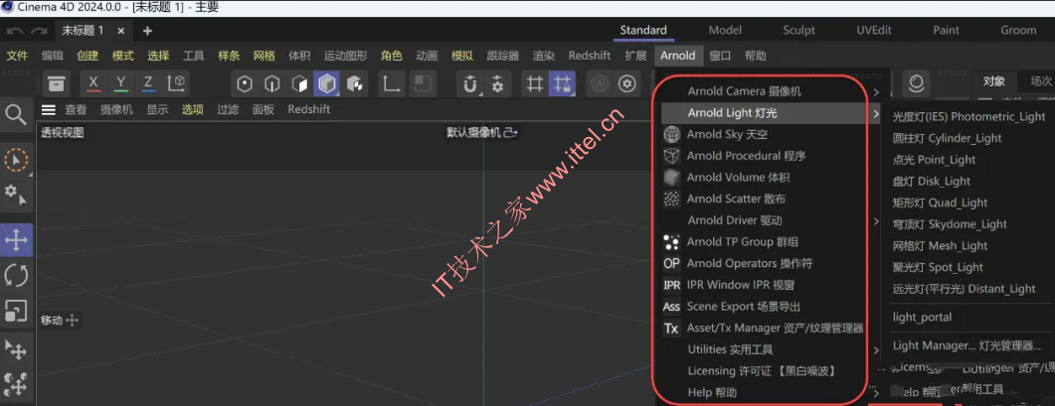Open the 文件 menu
The image size is (1055, 406).
[17, 56]
